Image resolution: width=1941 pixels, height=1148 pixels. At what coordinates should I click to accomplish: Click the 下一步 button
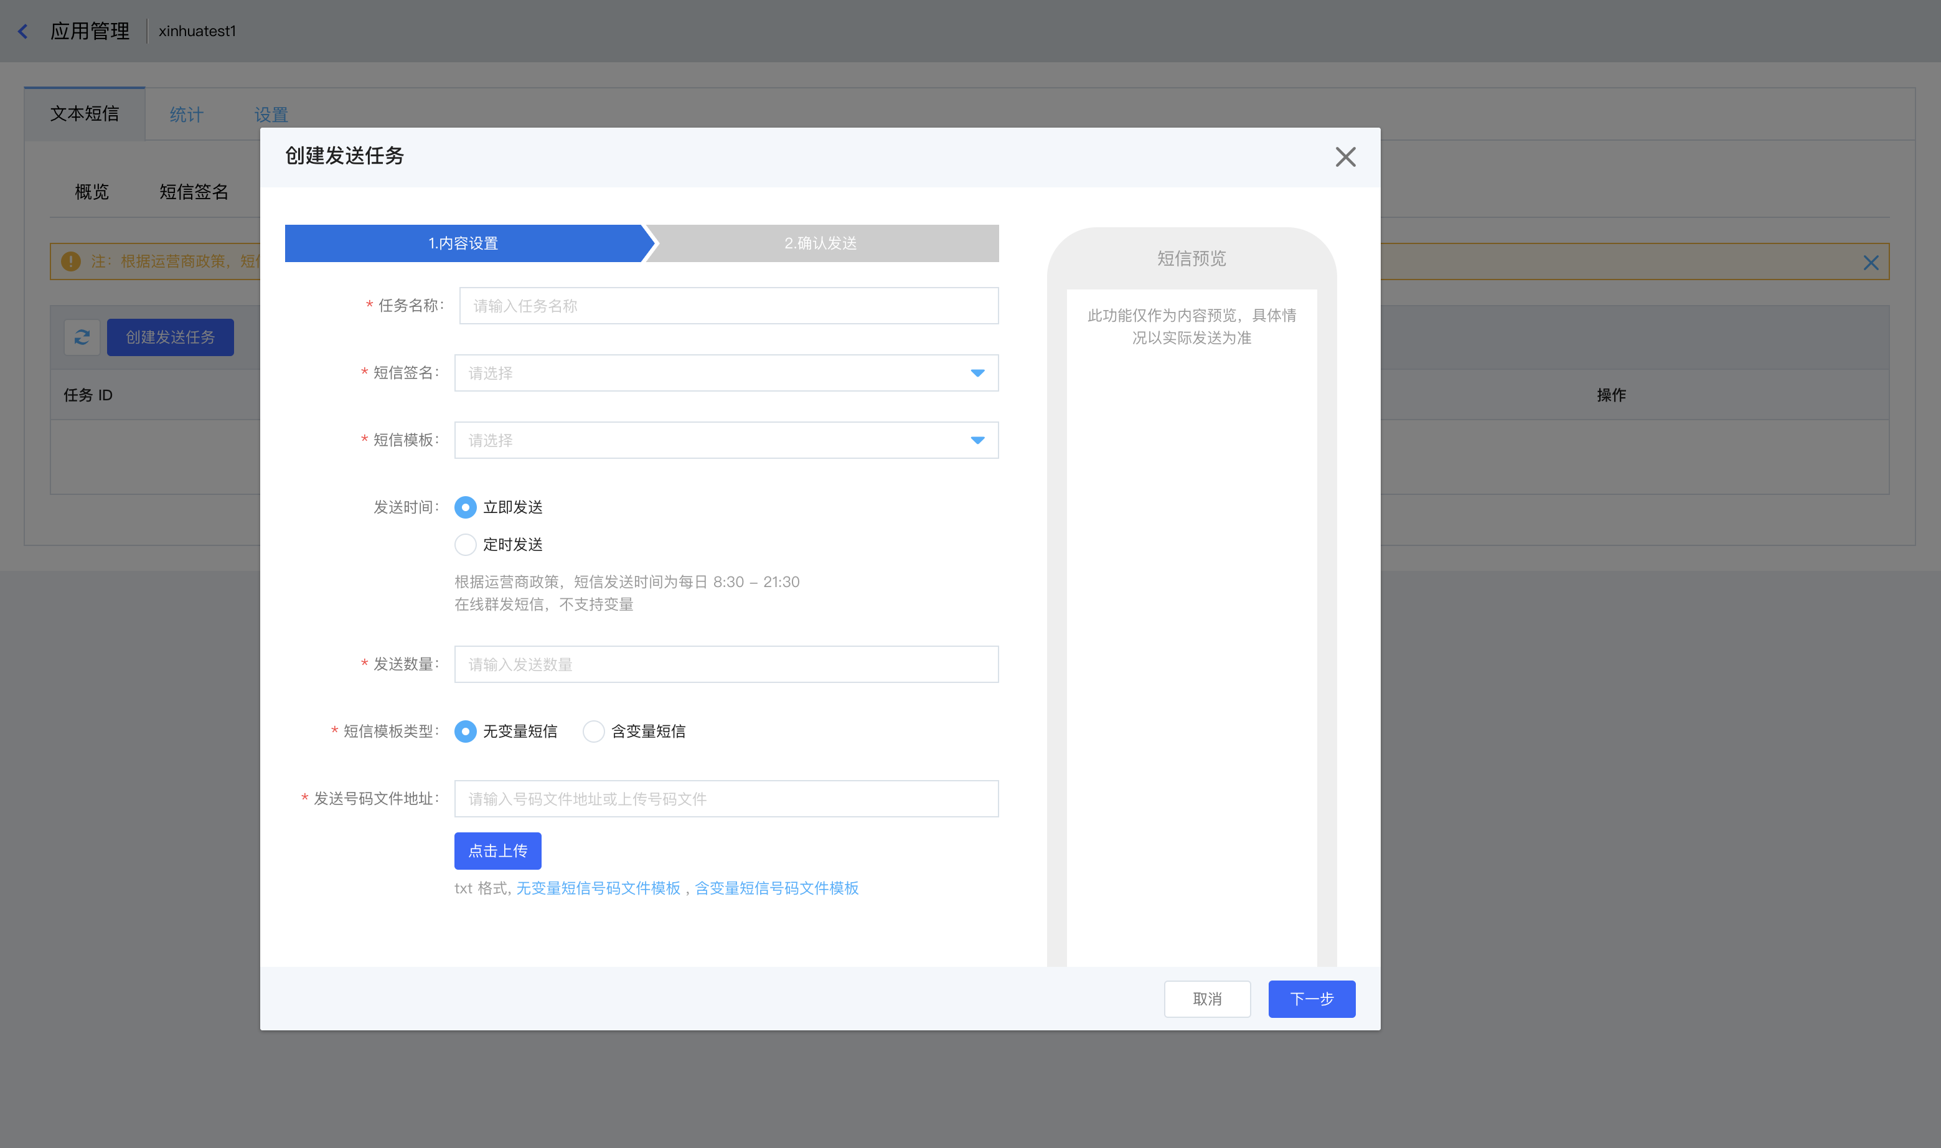click(x=1312, y=999)
